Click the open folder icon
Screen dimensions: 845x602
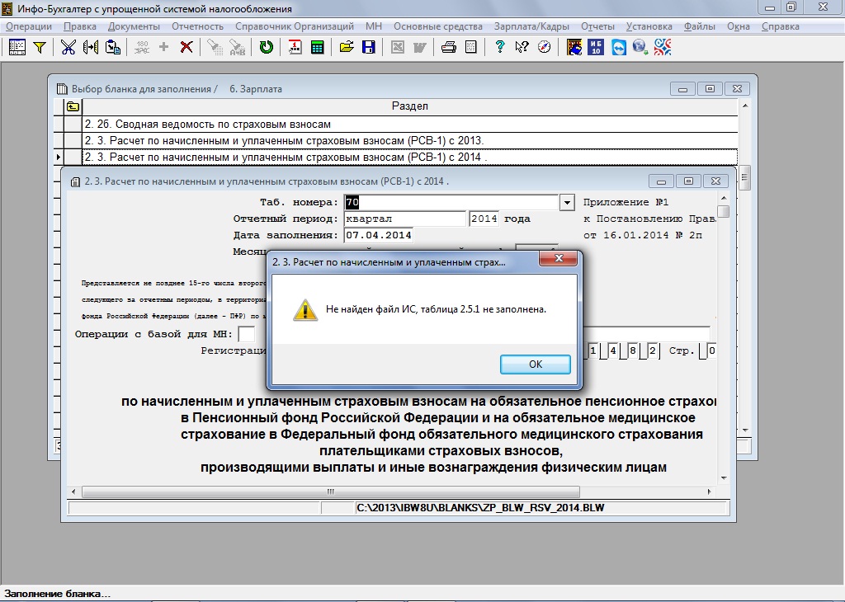click(x=347, y=47)
